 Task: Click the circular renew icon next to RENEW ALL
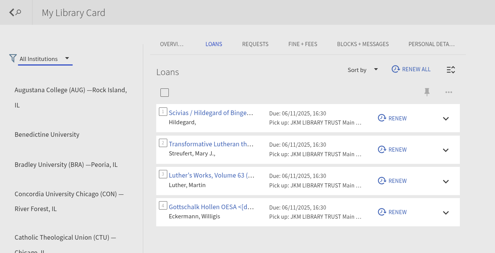(x=396, y=69)
